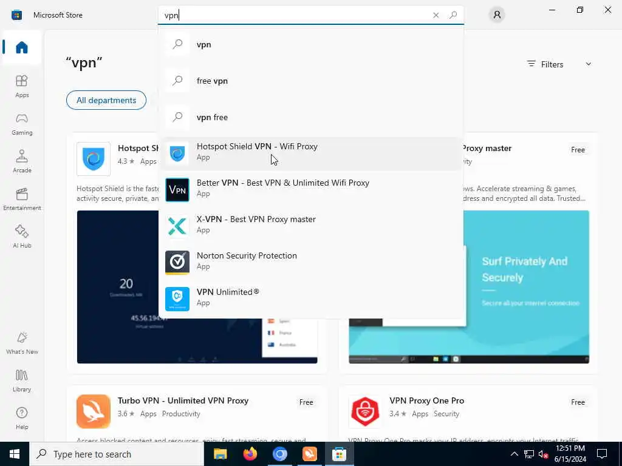Show hidden system tray icons

pos(514,454)
